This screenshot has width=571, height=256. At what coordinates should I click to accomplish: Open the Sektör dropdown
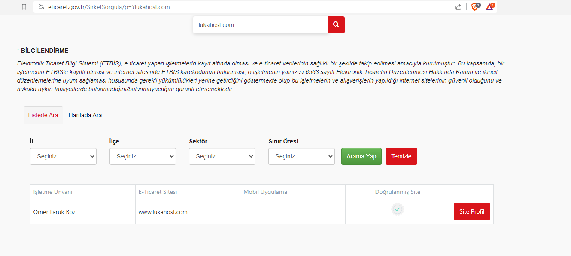click(222, 156)
